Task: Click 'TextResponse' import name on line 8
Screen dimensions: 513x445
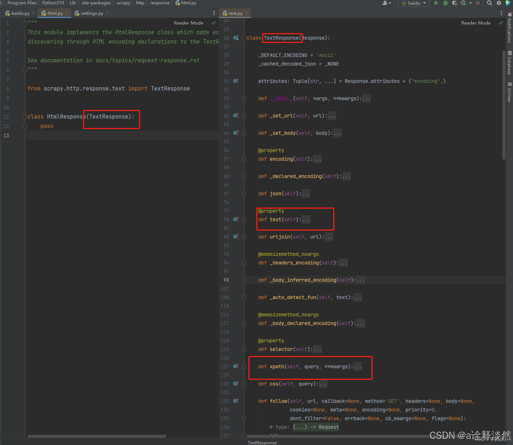Action: [170, 89]
